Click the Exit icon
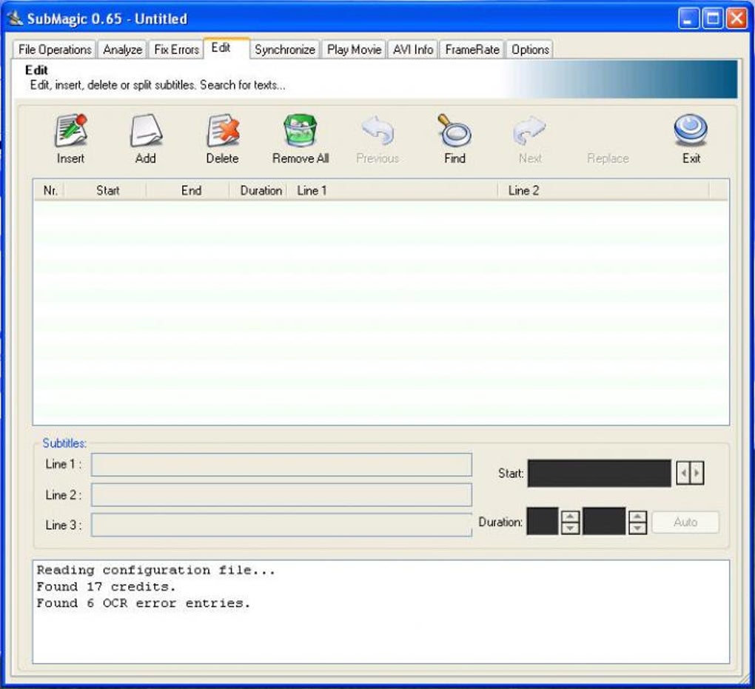The image size is (755, 689). click(691, 130)
